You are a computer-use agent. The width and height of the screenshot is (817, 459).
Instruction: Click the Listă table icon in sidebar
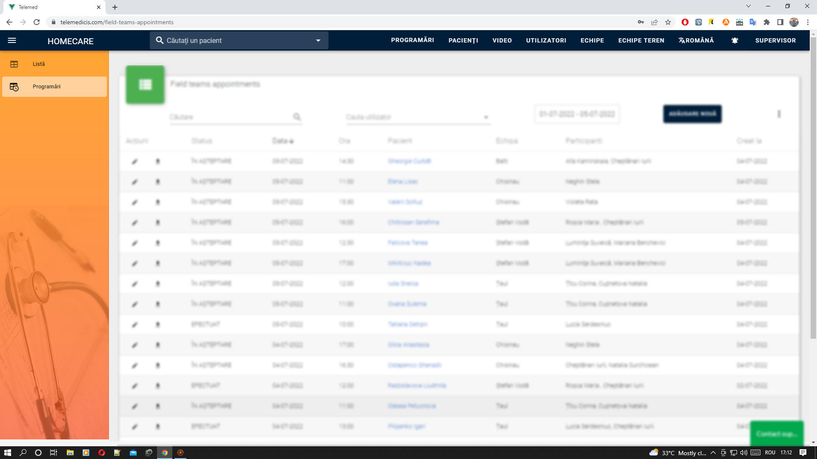tap(14, 64)
